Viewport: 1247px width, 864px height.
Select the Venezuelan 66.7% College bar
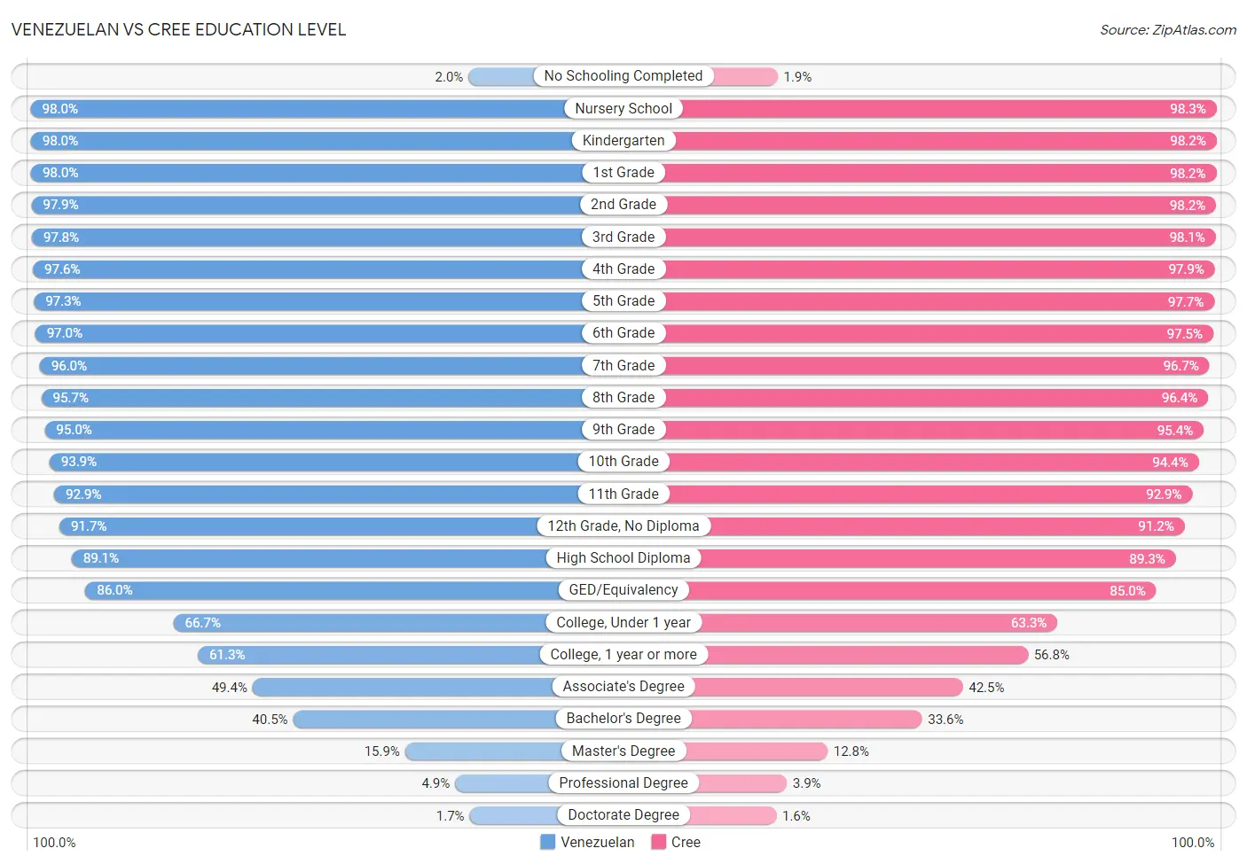398,623
